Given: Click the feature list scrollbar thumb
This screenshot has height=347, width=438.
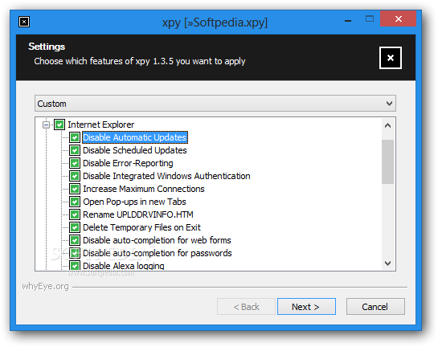Looking at the screenshot, I should 387,161.
